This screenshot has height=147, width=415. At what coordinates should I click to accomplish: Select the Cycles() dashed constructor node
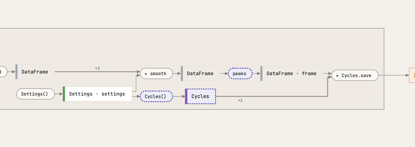pyautogui.click(x=156, y=96)
